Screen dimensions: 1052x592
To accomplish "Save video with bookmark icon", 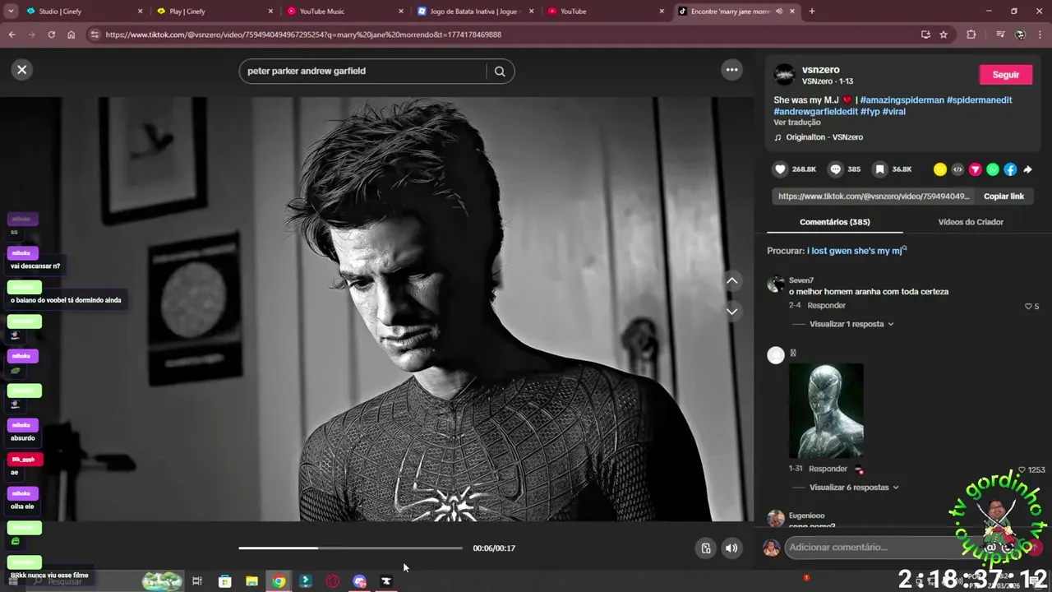I will pyautogui.click(x=879, y=169).
